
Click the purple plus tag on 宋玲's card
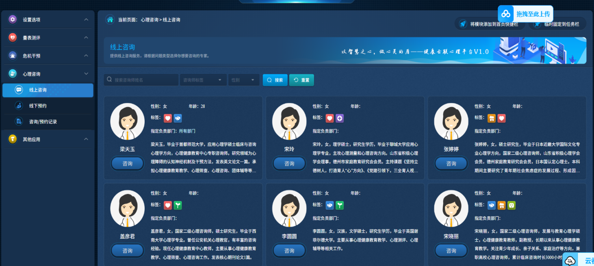[340, 118]
